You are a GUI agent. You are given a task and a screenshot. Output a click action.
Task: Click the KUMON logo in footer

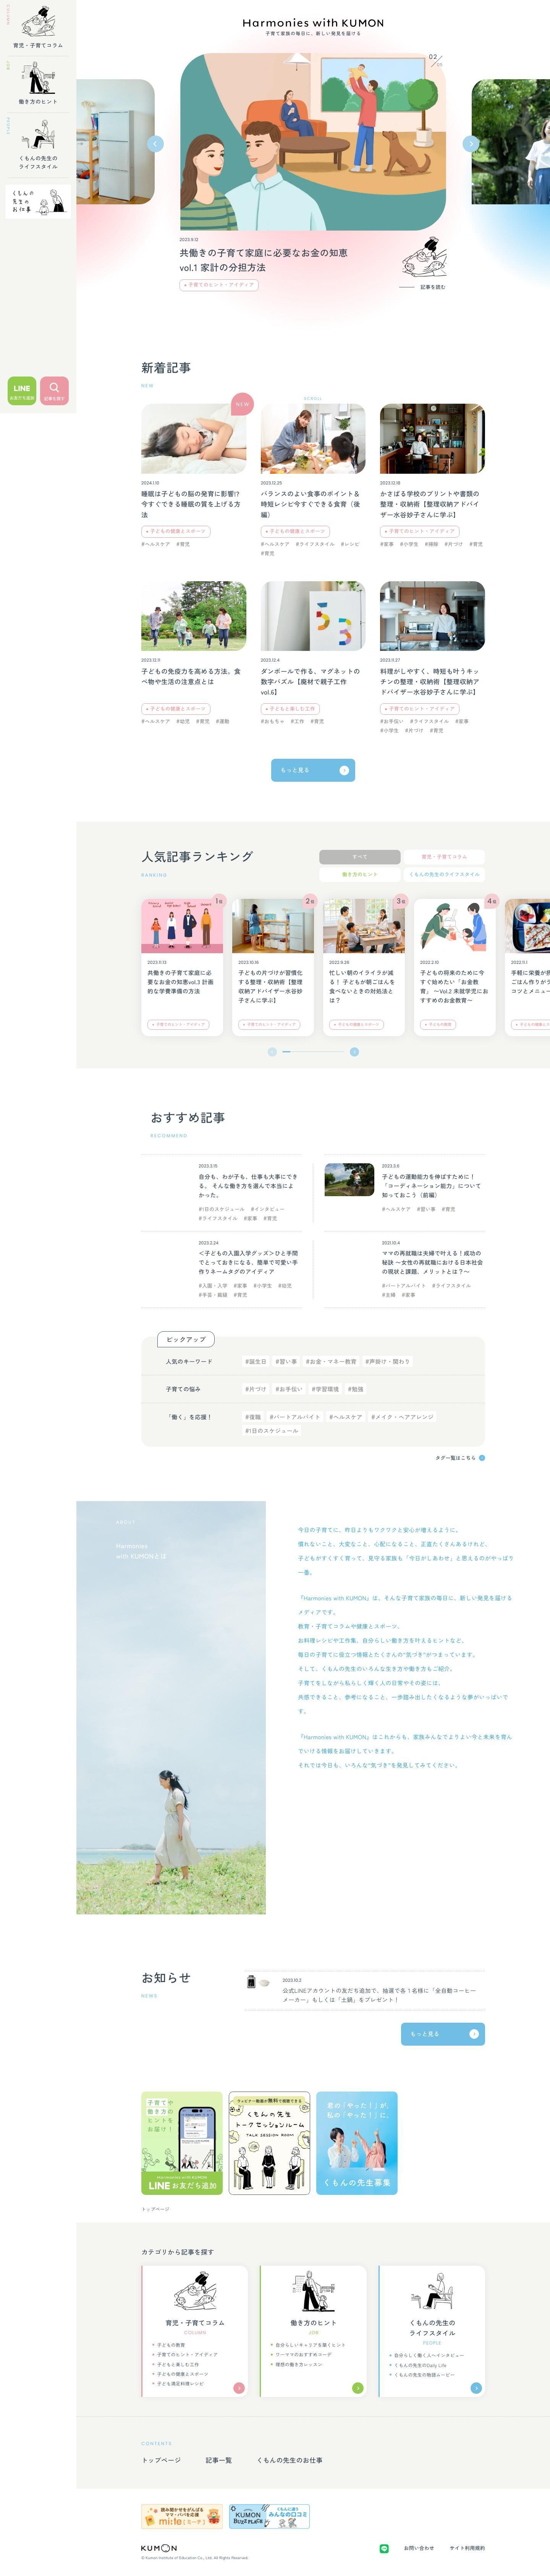coord(159,2548)
